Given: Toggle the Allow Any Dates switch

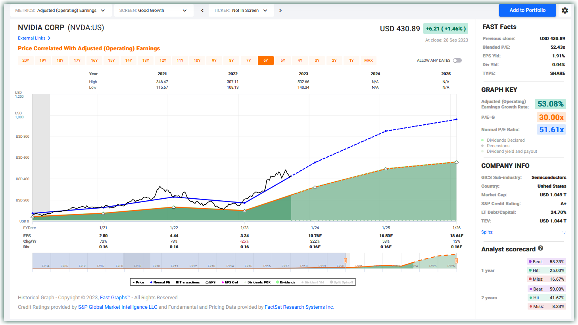Looking at the screenshot, I should click(457, 61).
